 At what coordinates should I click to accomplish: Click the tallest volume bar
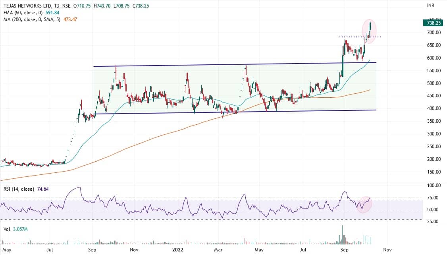click(x=342, y=235)
